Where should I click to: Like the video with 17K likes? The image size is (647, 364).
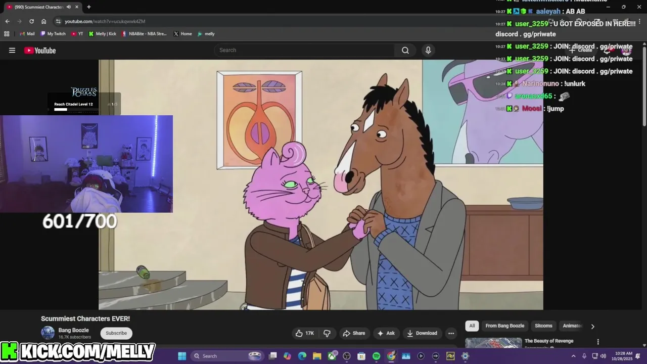pyautogui.click(x=305, y=333)
